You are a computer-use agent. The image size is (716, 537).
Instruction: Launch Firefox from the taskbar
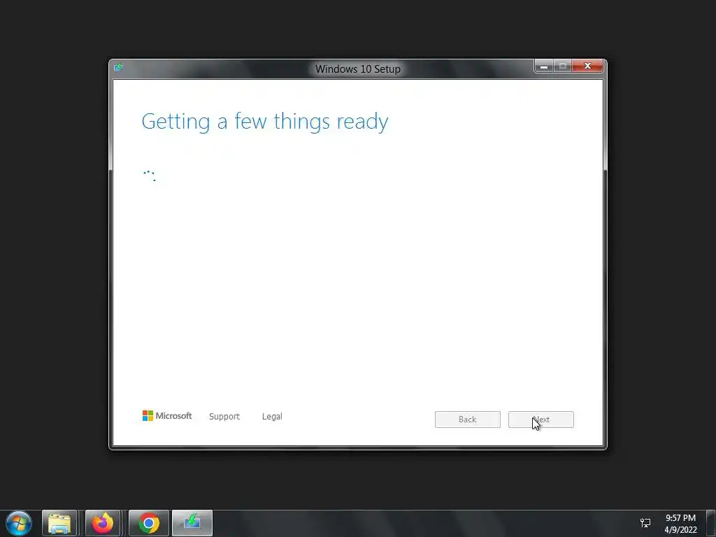coord(103,523)
